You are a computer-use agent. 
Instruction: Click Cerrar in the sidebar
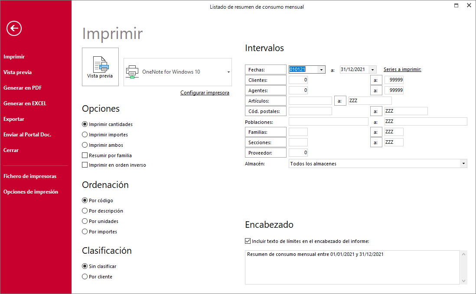click(x=11, y=150)
